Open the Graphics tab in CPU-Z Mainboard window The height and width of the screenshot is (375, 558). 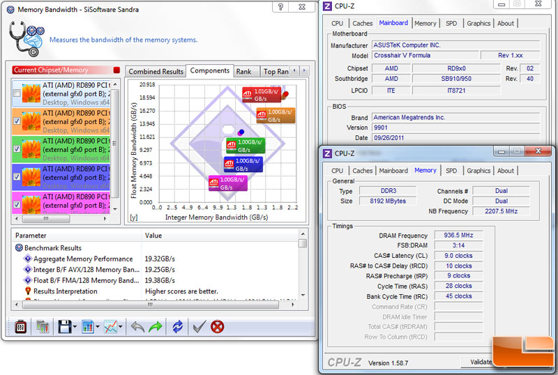[x=478, y=24]
